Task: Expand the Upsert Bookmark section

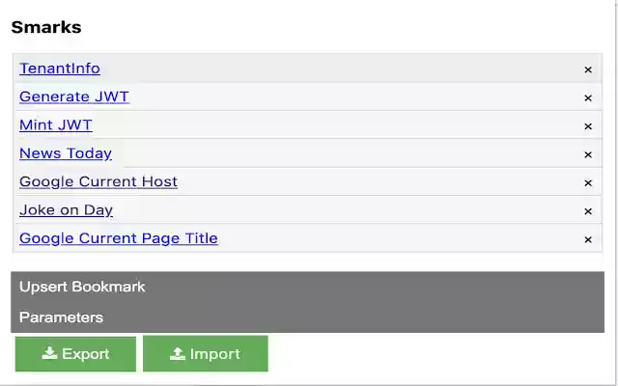Action: coord(307,287)
